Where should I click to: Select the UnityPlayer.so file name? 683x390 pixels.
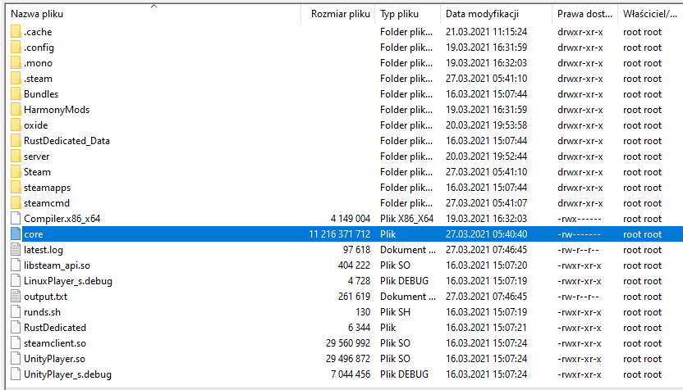point(54,359)
